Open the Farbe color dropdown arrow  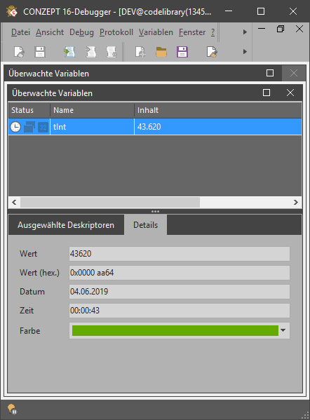point(283,330)
